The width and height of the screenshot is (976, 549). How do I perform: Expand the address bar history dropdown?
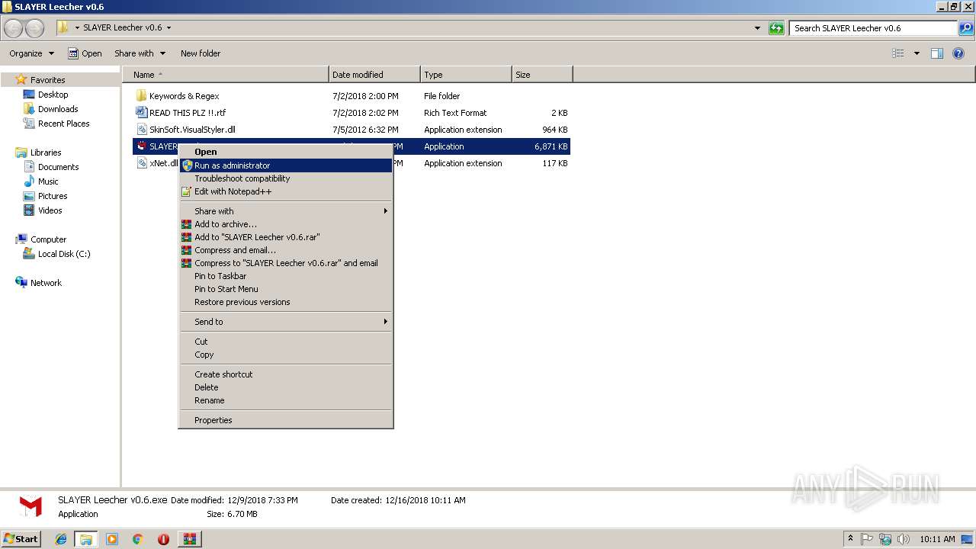click(757, 28)
